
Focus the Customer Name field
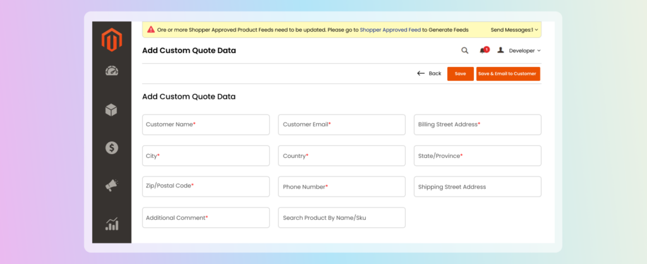click(x=206, y=124)
